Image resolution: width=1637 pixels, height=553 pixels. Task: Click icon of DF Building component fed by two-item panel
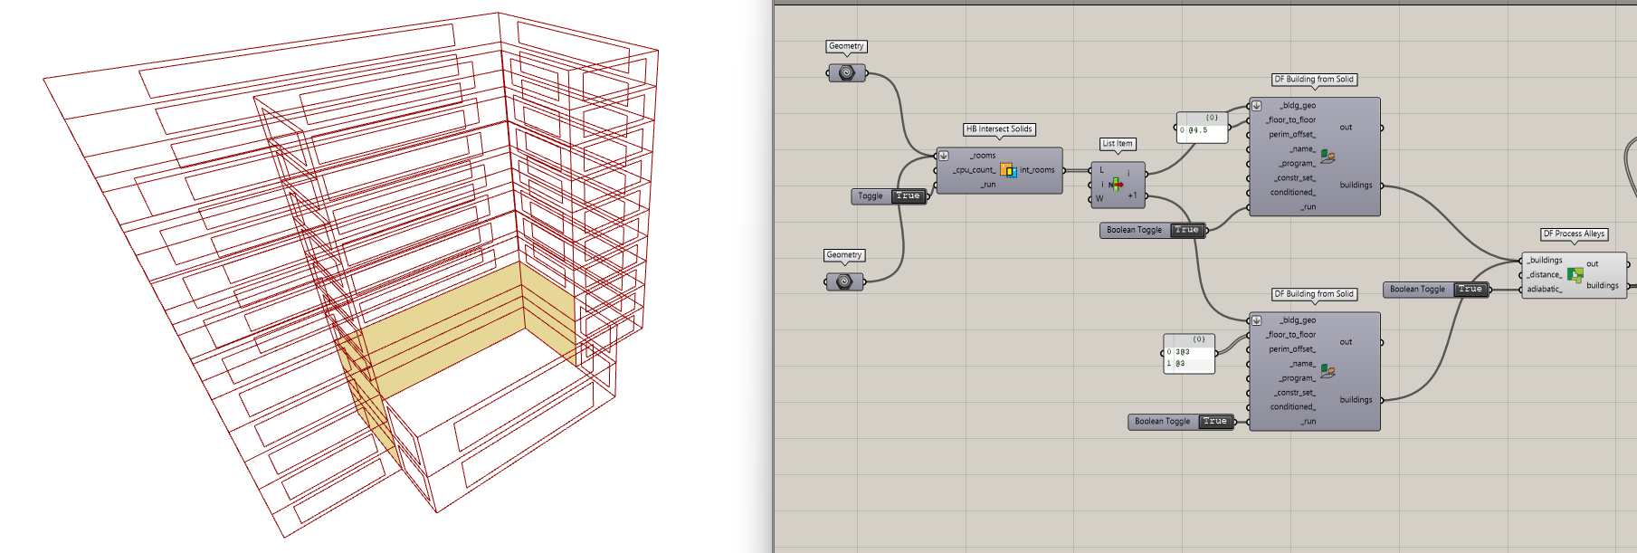[1328, 371]
